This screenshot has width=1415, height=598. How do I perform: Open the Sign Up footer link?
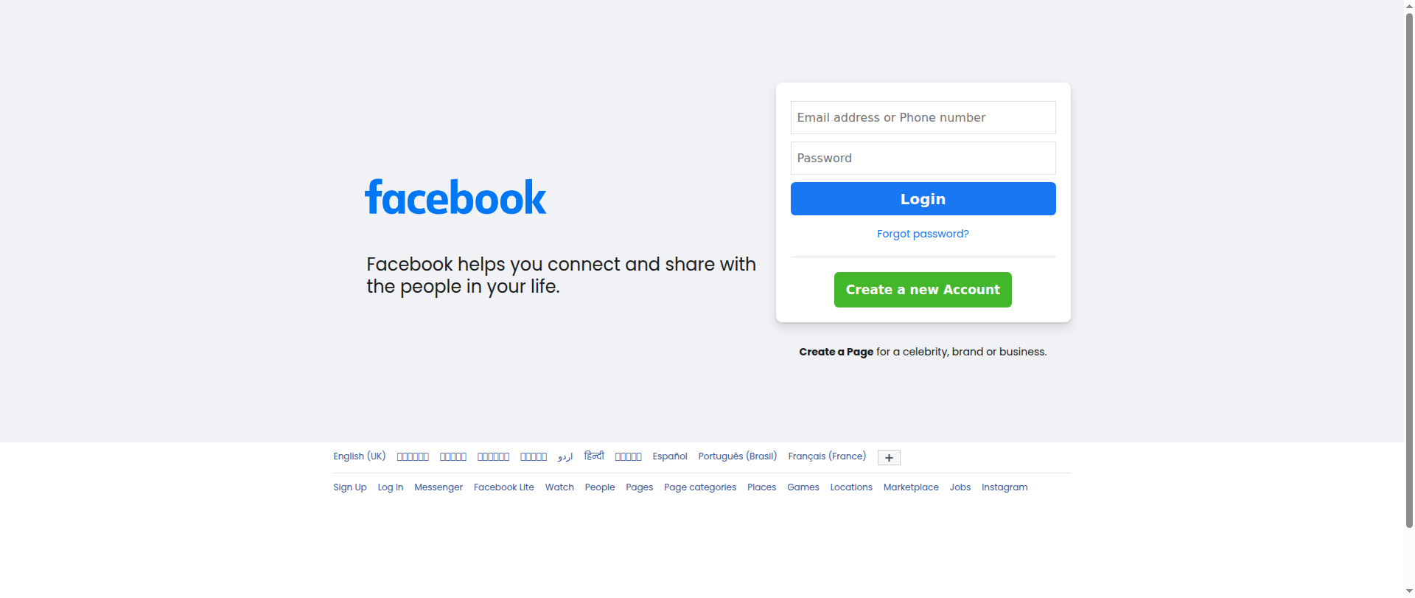[349, 487]
